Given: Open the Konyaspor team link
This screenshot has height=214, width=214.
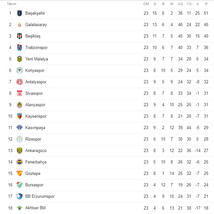Looking at the screenshot, I should click(35, 70).
